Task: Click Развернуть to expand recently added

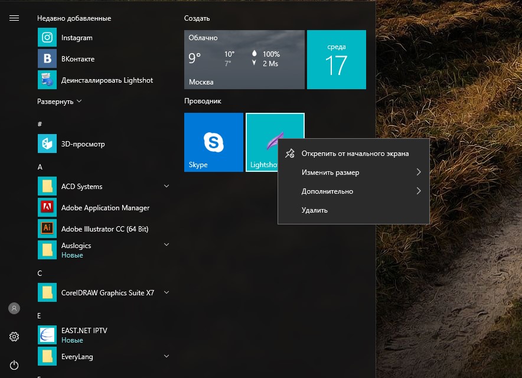Action: coord(59,102)
